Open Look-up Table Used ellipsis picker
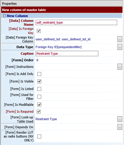This screenshot has width=124, height=145. 120,119
